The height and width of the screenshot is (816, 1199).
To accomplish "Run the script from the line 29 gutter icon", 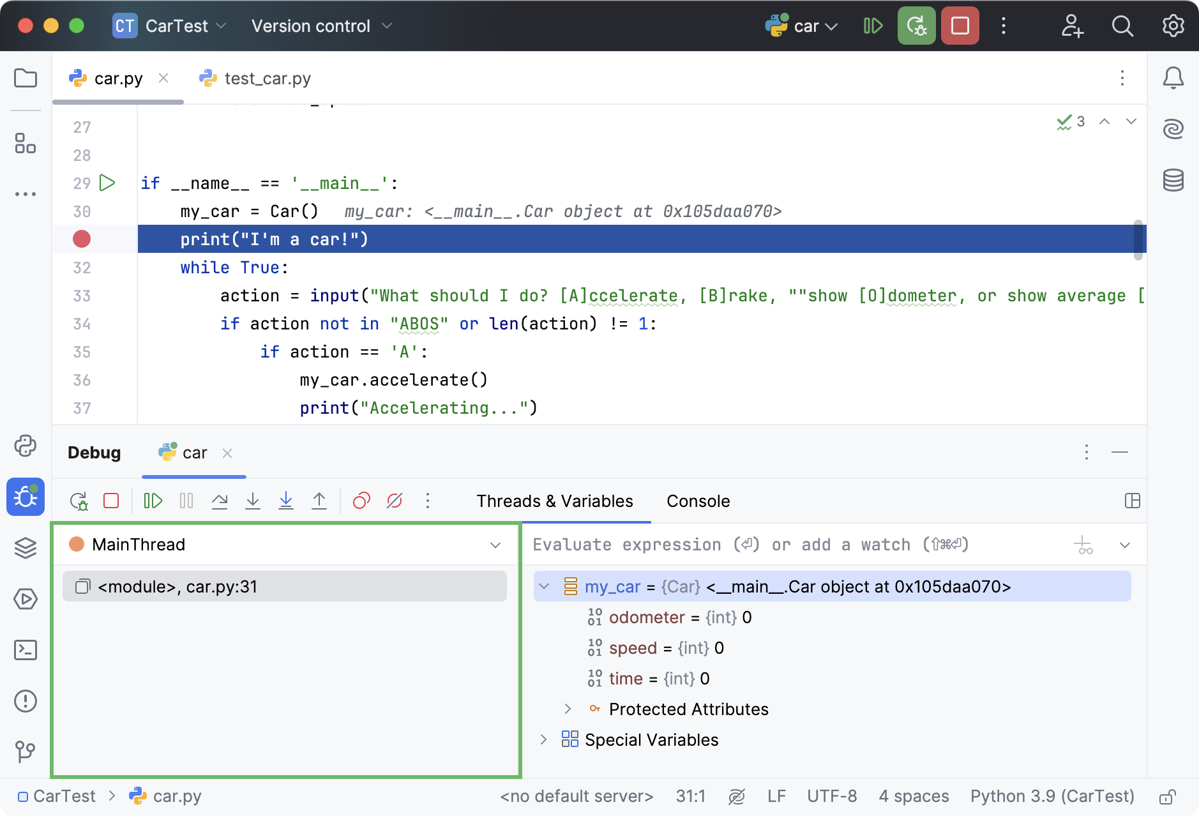I will (107, 183).
